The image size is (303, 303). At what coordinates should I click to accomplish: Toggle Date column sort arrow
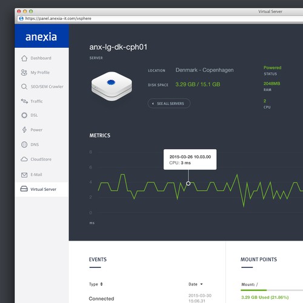[x=201, y=284]
